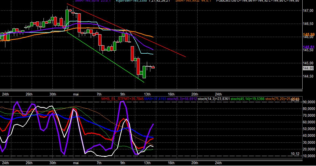Click the 90,02 overbought level value
This screenshot has width=316, height=166.
click(295, 100)
